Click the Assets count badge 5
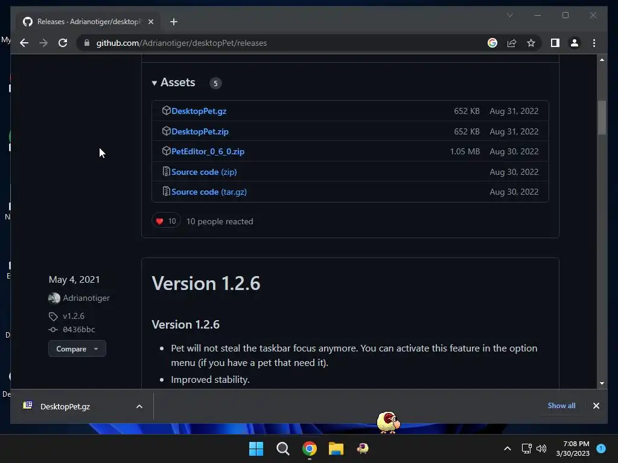This screenshot has height=463, width=618. tap(215, 83)
